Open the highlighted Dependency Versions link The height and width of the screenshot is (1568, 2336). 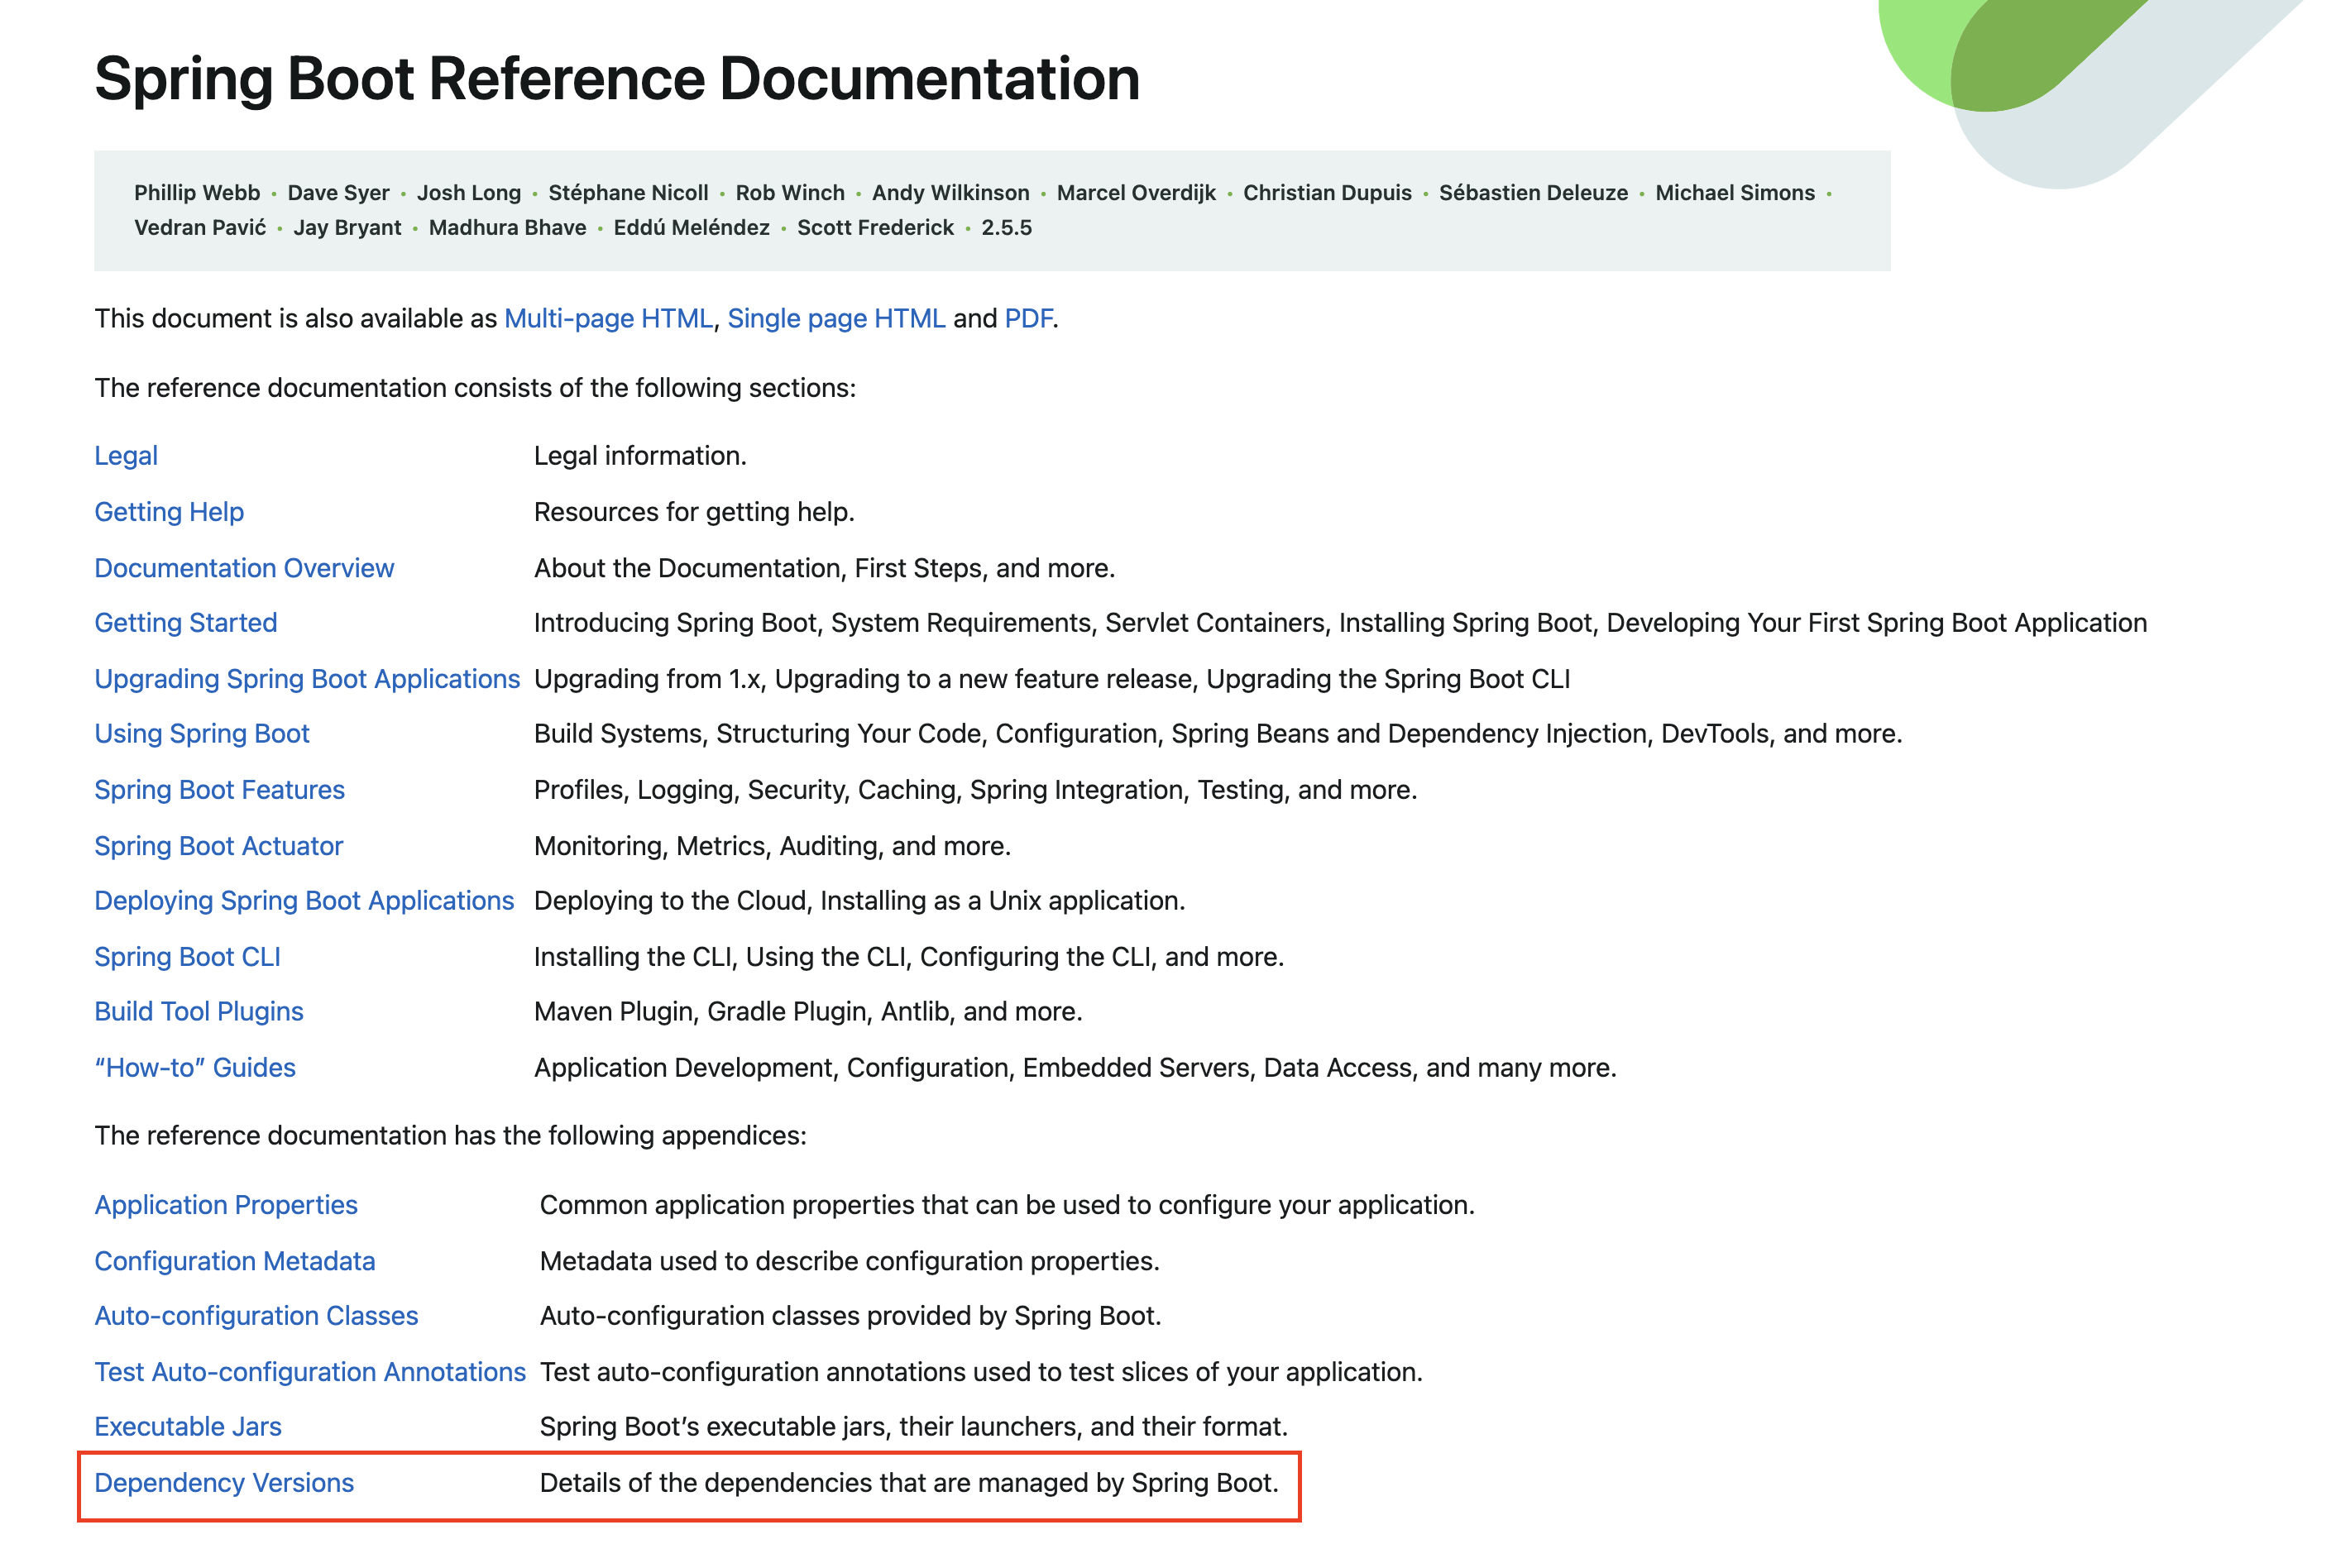[x=224, y=1483]
